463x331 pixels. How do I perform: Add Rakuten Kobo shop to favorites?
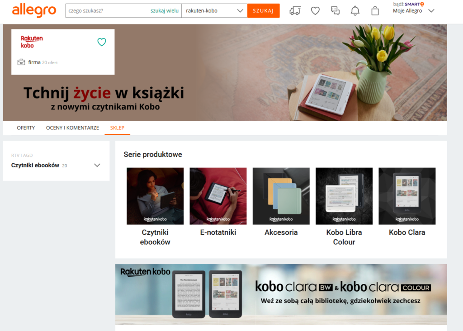click(x=102, y=42)
